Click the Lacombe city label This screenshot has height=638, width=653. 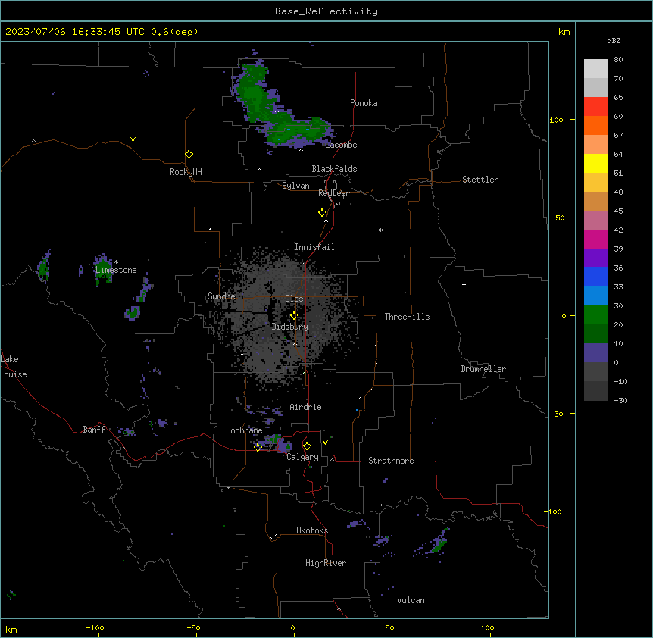click(x=341, y=145)
